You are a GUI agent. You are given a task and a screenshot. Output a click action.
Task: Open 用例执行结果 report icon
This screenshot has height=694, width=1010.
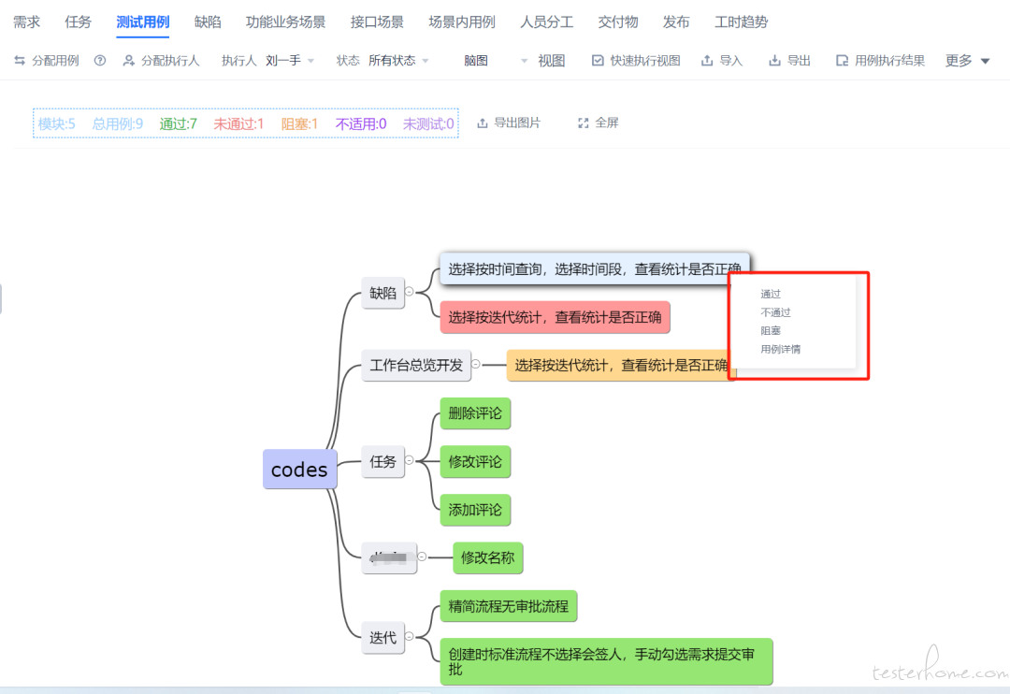point(842,61)
